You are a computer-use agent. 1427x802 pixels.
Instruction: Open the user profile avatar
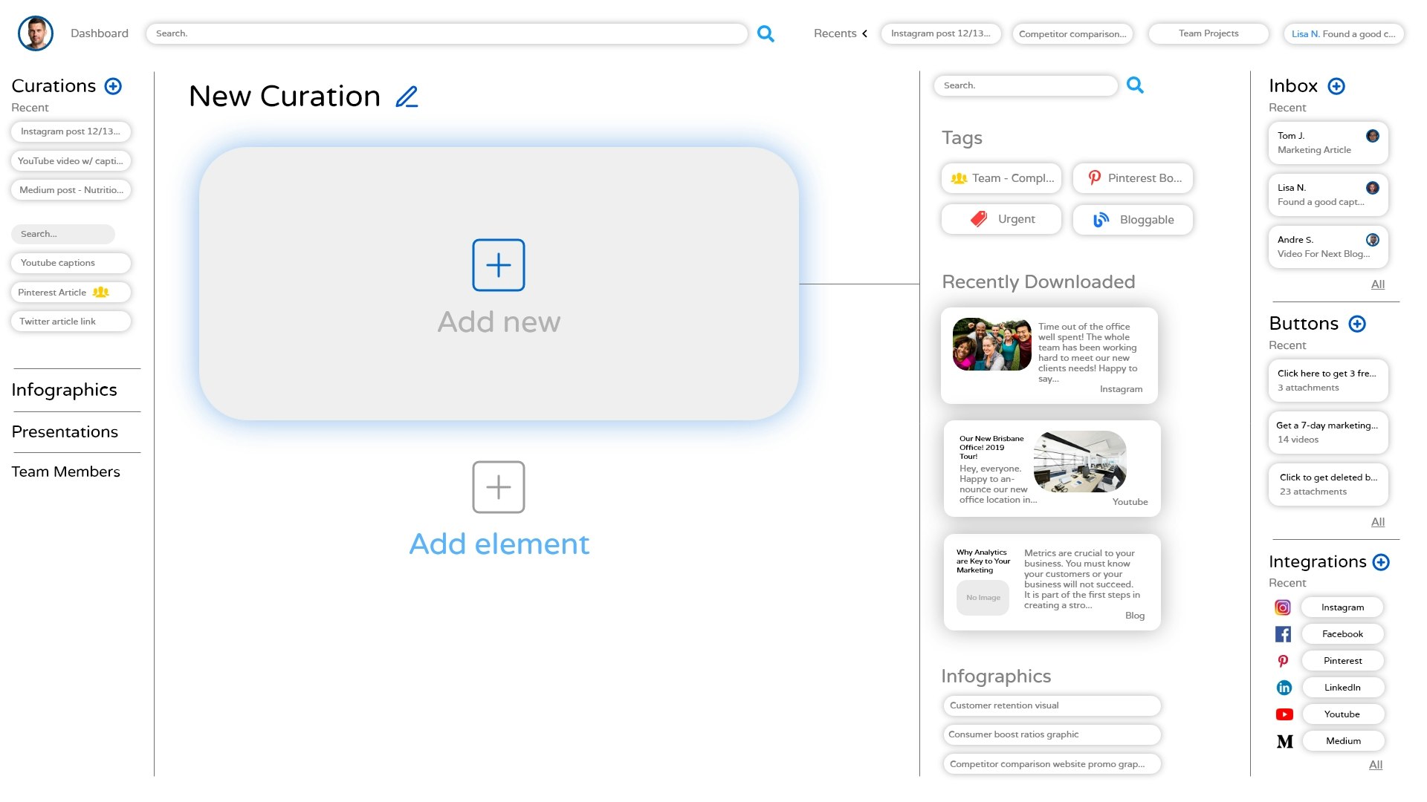(36, 33)
